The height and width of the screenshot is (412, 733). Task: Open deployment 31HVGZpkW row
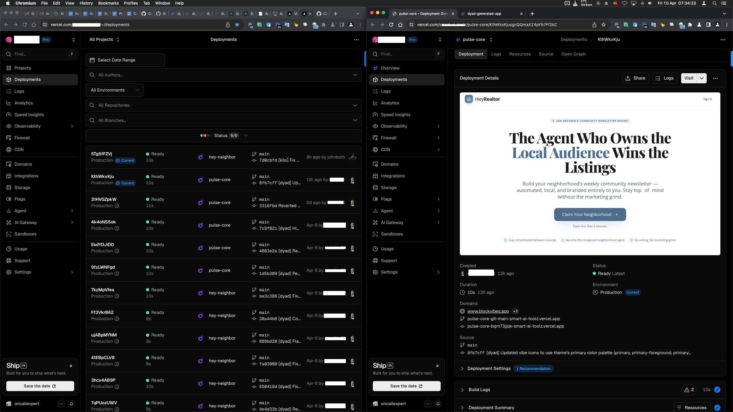224,203
